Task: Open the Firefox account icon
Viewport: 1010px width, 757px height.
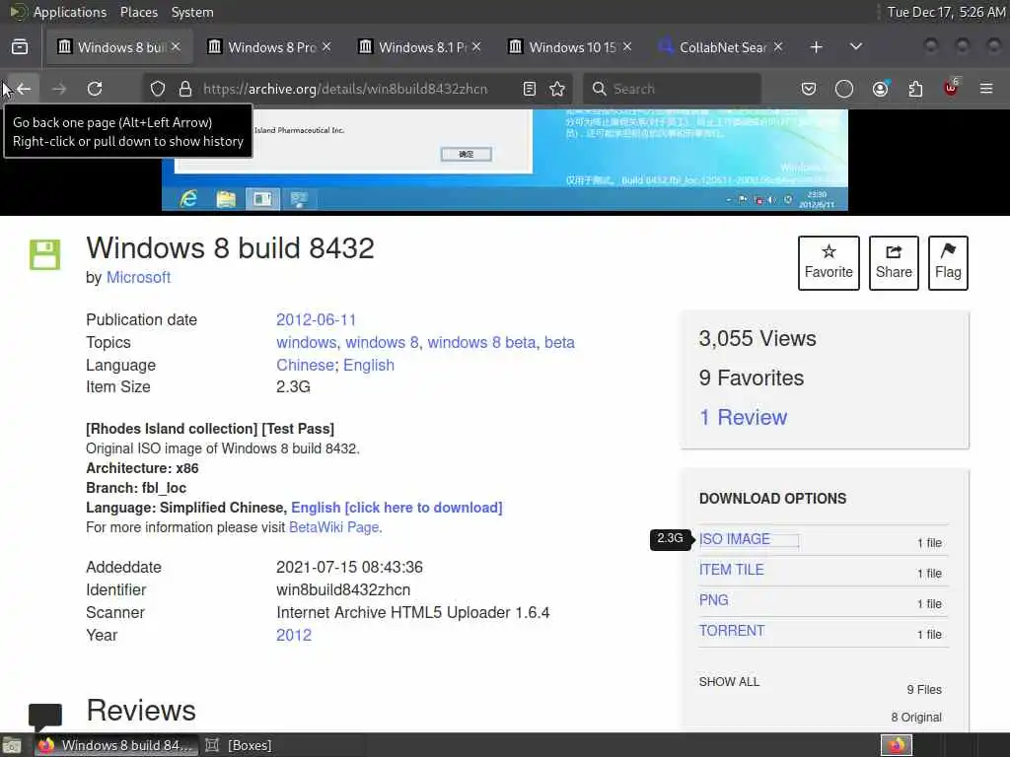Action: [x=880, y=89]
